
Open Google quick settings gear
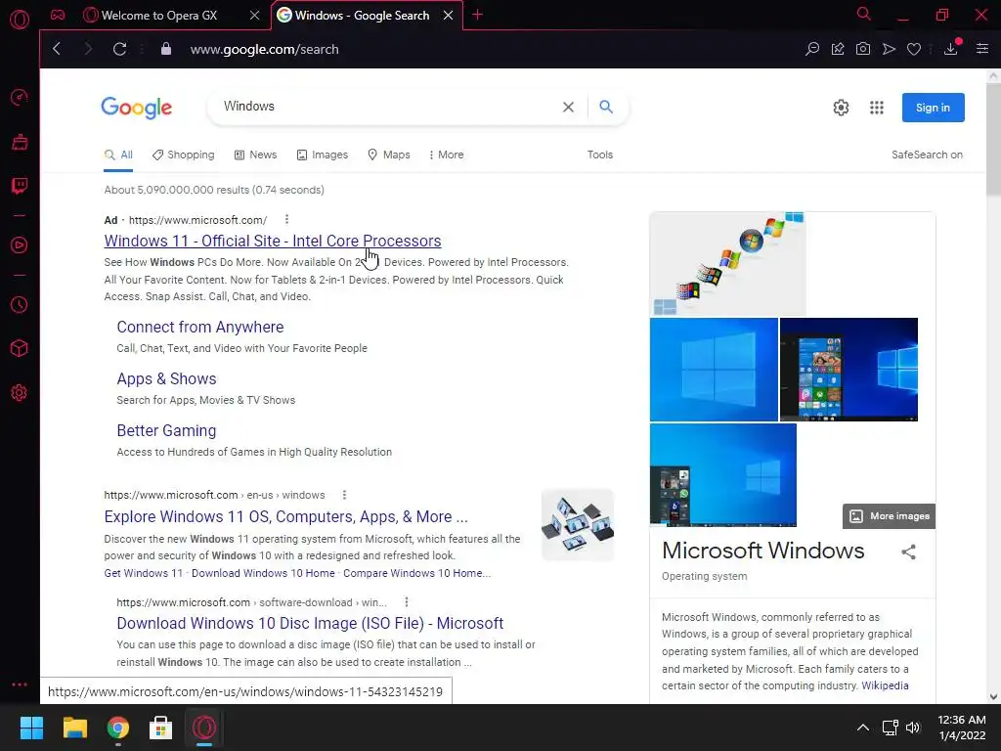click(841, 108)
